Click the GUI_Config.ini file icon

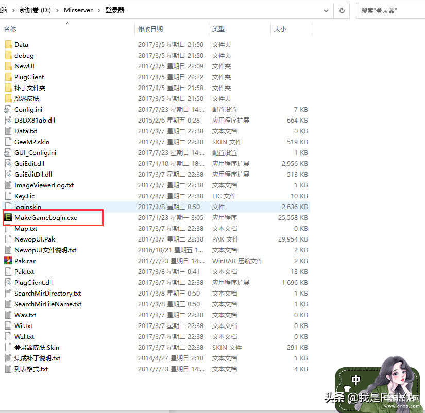point(8,153)
